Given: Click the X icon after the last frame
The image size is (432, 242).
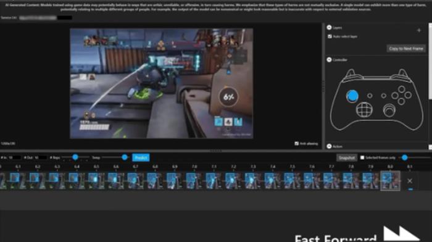Looking at the screenshot, I should pyautogui.click(x=410, y=181).
